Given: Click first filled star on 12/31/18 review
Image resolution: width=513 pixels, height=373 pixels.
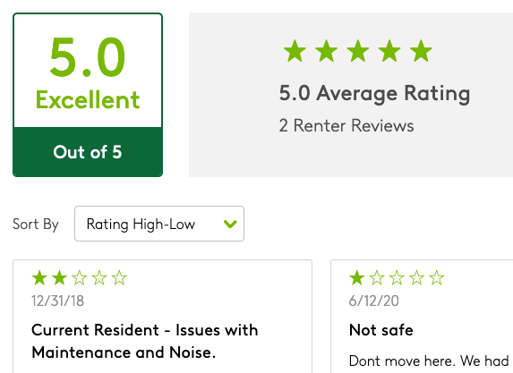Looking at the screenshot, I should 39,278.
